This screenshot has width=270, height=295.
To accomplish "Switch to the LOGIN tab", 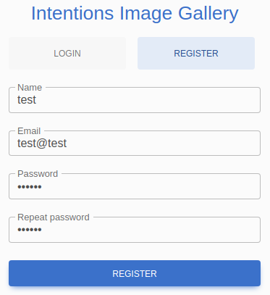I will (67, 54).
